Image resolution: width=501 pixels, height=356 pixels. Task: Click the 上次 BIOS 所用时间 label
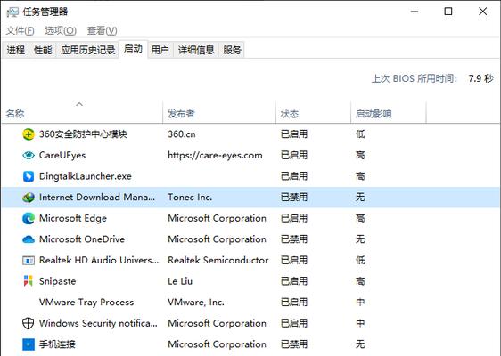point(415,78)
